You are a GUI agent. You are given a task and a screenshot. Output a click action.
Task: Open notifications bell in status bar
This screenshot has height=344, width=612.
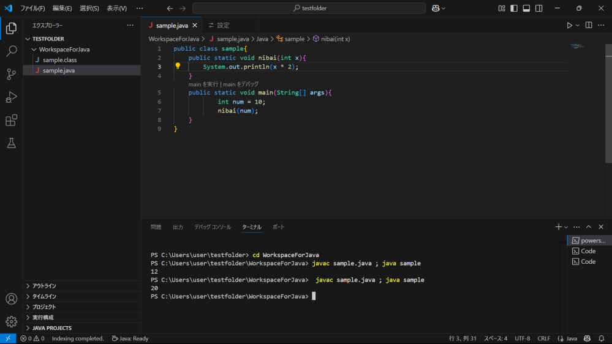tap(602, 338)
